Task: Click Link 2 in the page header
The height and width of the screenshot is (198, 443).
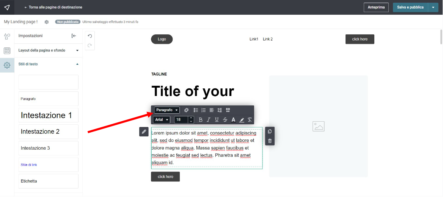Action: pyautogui.click(x=268, y=39)
